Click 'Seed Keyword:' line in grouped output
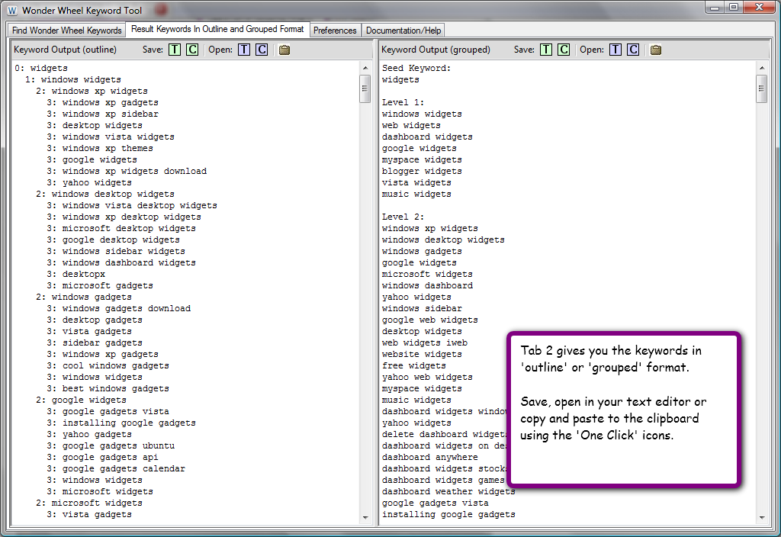 pyautogui.click(x=416, y=68)
